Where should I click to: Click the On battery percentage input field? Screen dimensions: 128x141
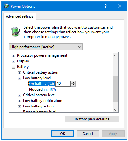point(63,84)
